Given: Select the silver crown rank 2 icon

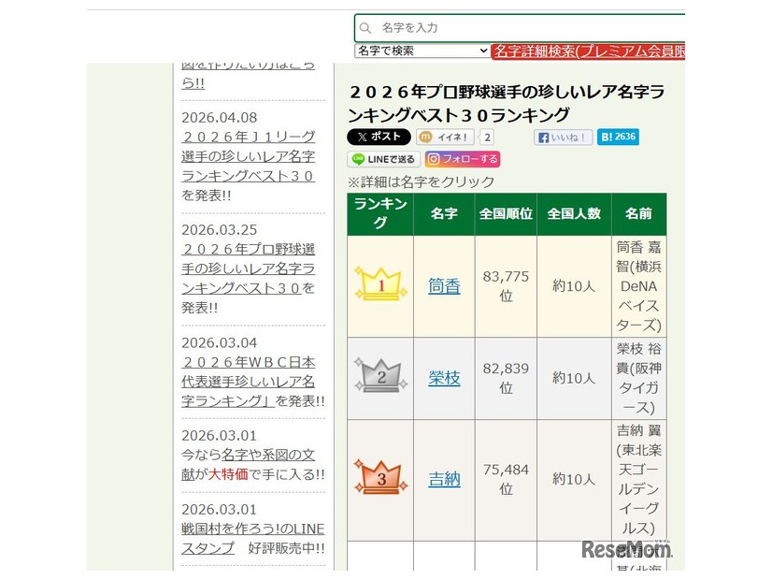Looking at the screenshot, I should click(379, 375).
